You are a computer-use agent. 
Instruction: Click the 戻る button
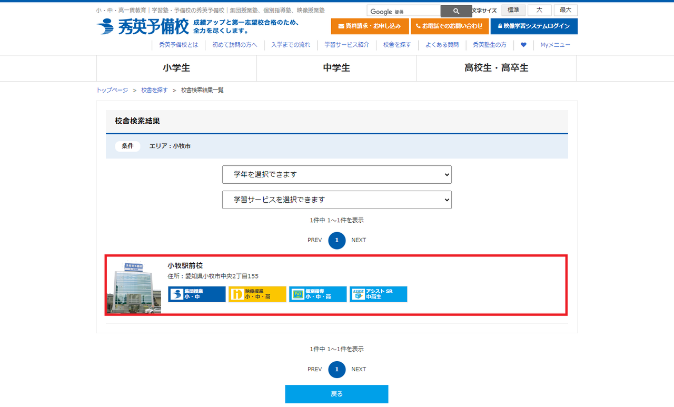[336, 394]
